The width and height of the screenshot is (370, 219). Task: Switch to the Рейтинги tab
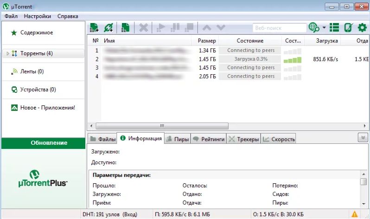(x=209, y=139)
